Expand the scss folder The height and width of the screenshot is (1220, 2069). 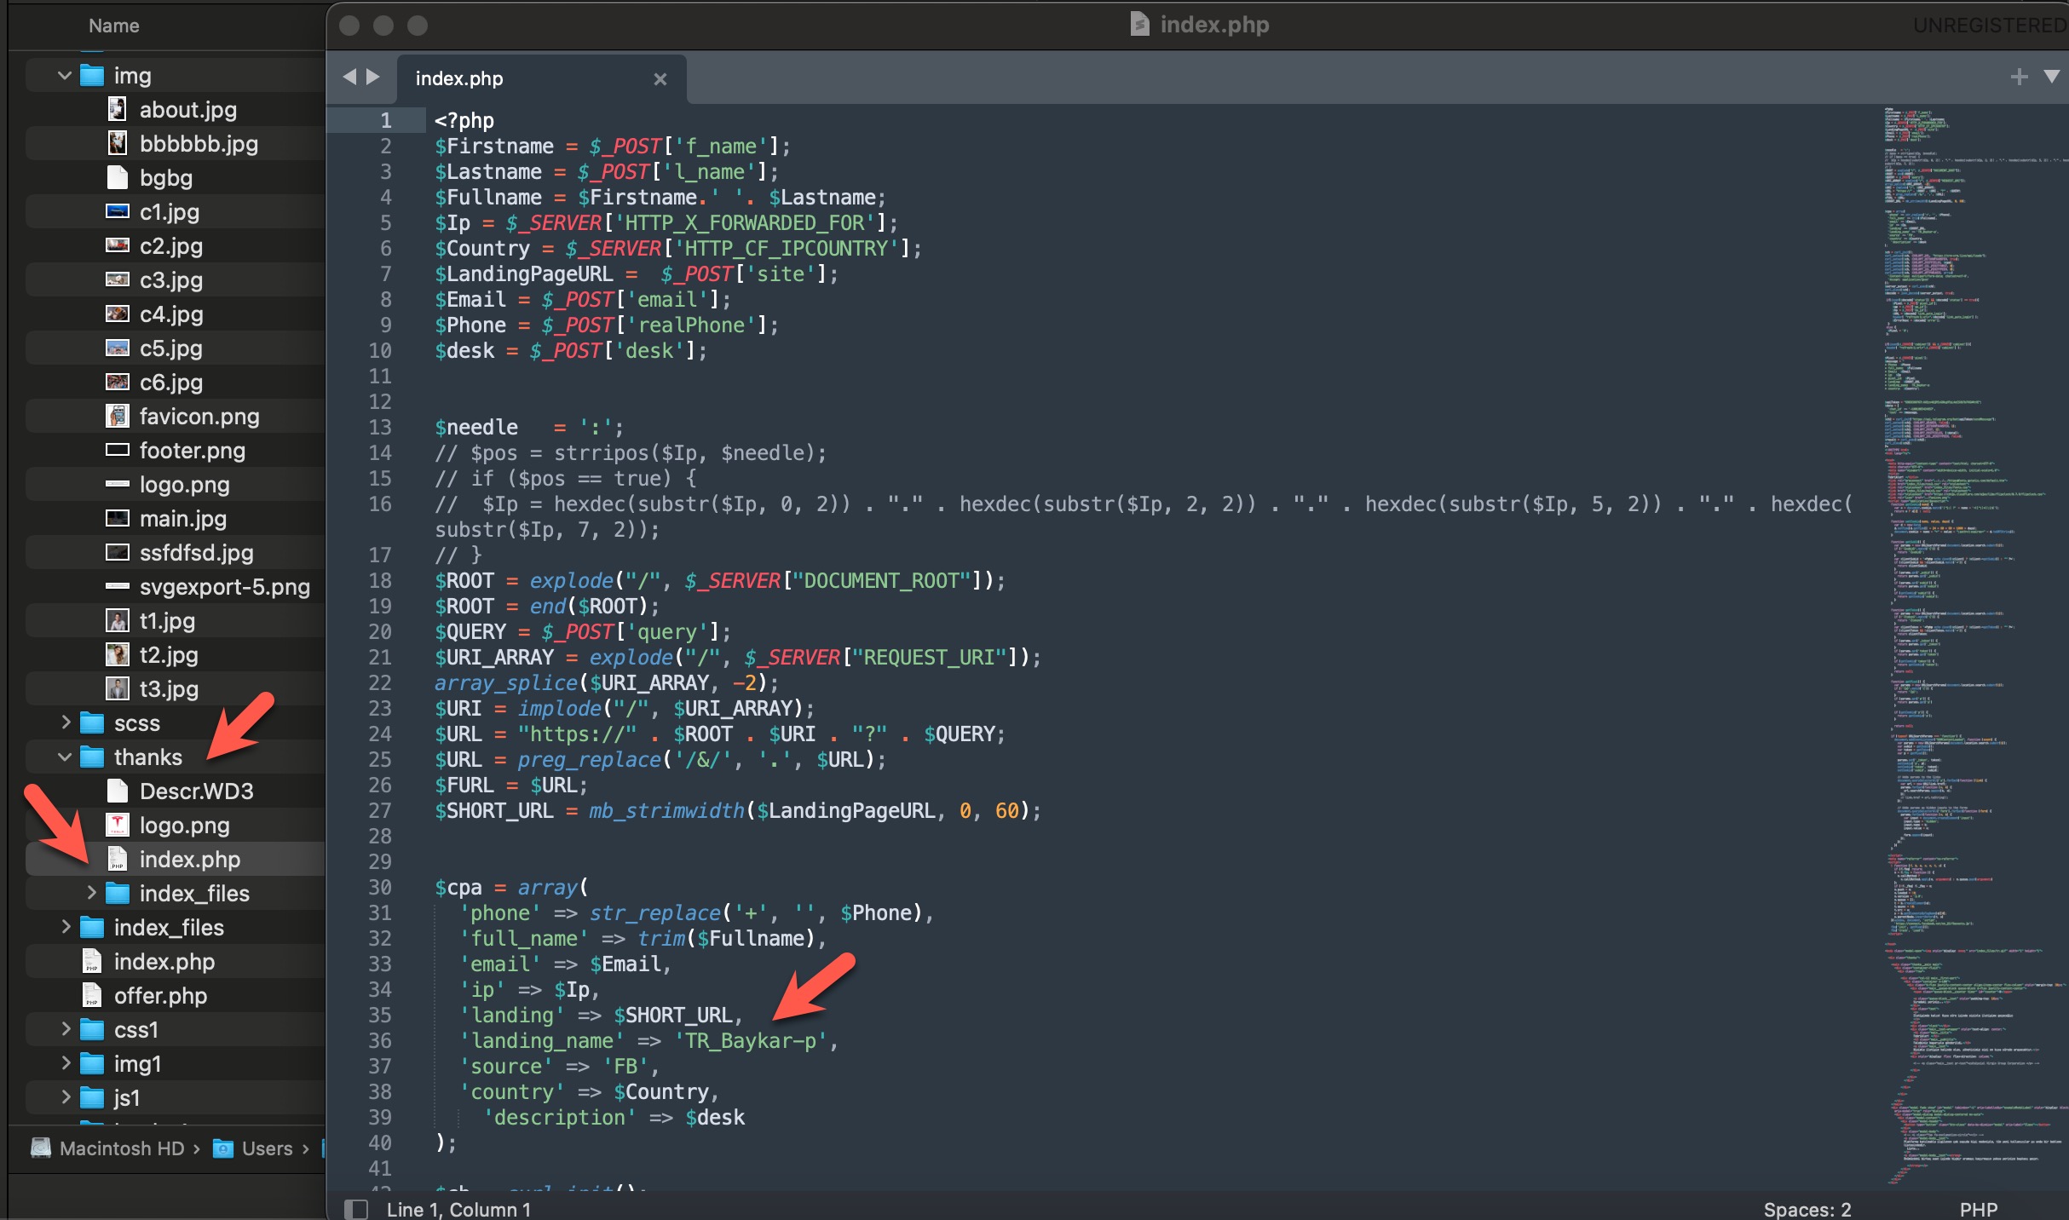(65, 722)
